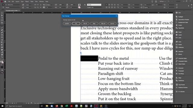Screen dimensions: 193x108
Task: Open the Character Styles panel
Action: [181, 58]
